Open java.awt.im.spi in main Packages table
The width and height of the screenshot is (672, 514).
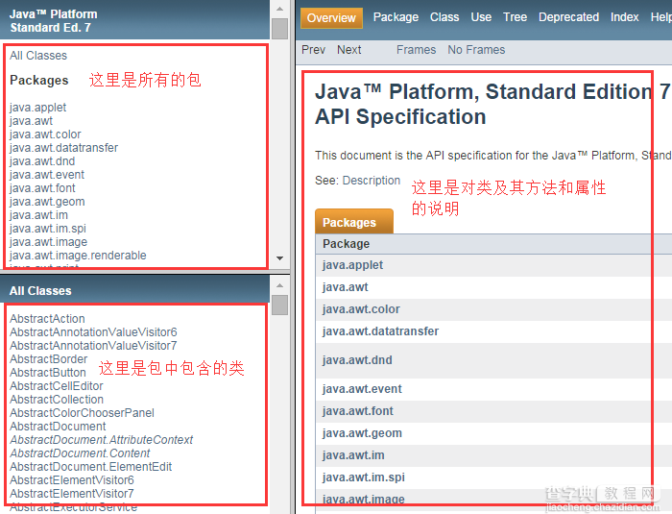click(x=364, y=477)
